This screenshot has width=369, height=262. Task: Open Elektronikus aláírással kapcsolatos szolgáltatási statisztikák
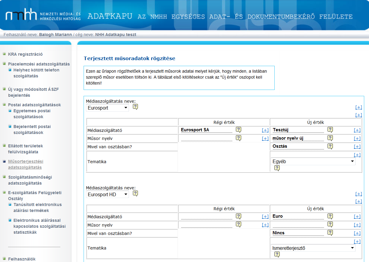pos(39,226)
